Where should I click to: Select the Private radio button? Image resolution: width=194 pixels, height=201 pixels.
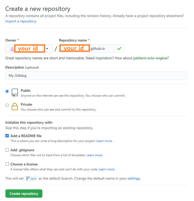(7, 105)
